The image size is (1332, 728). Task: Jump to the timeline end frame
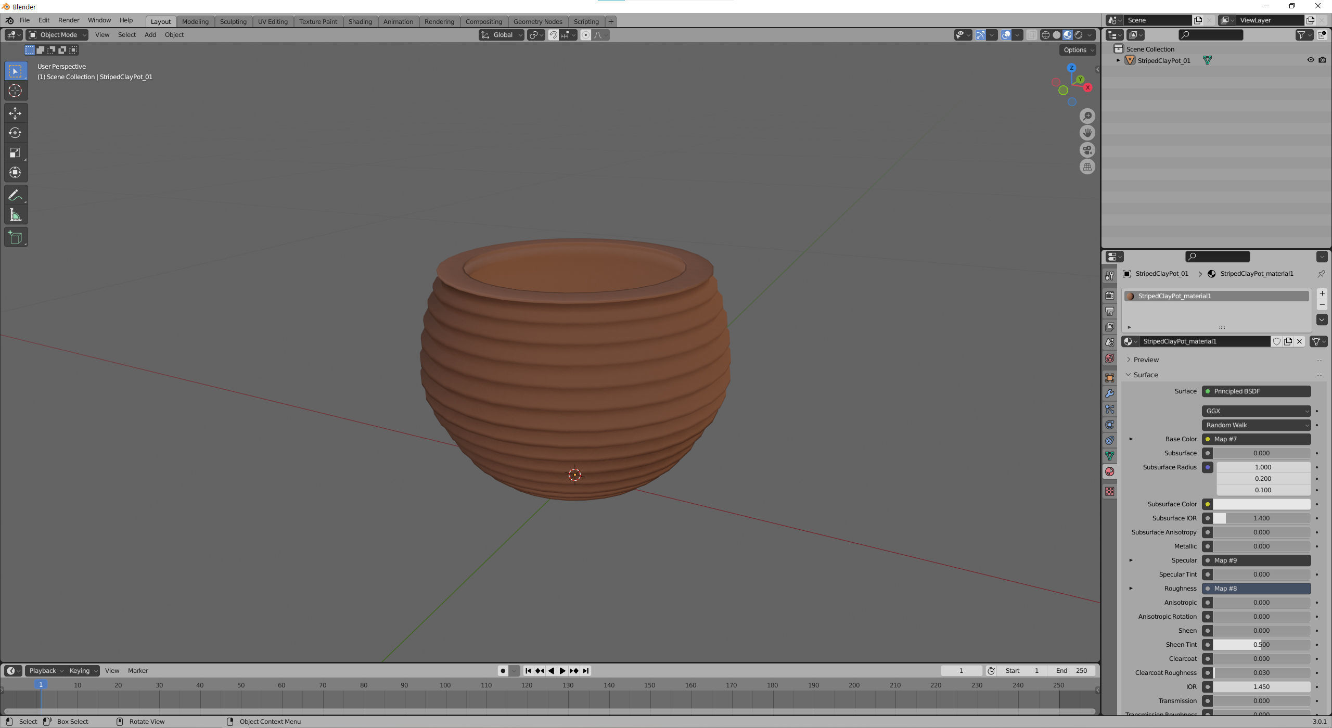(586, 671)
